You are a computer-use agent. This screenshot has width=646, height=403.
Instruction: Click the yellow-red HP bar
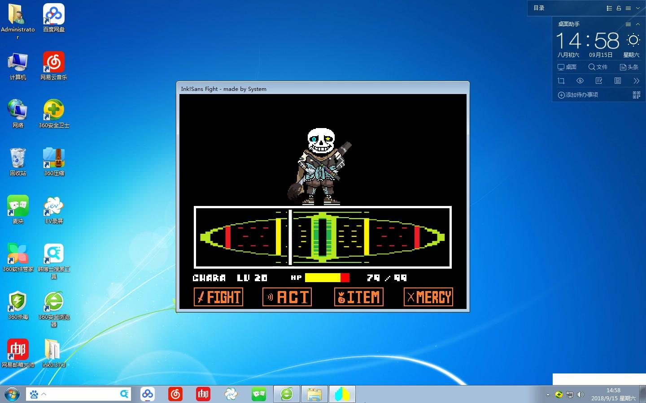pos(327,278)
